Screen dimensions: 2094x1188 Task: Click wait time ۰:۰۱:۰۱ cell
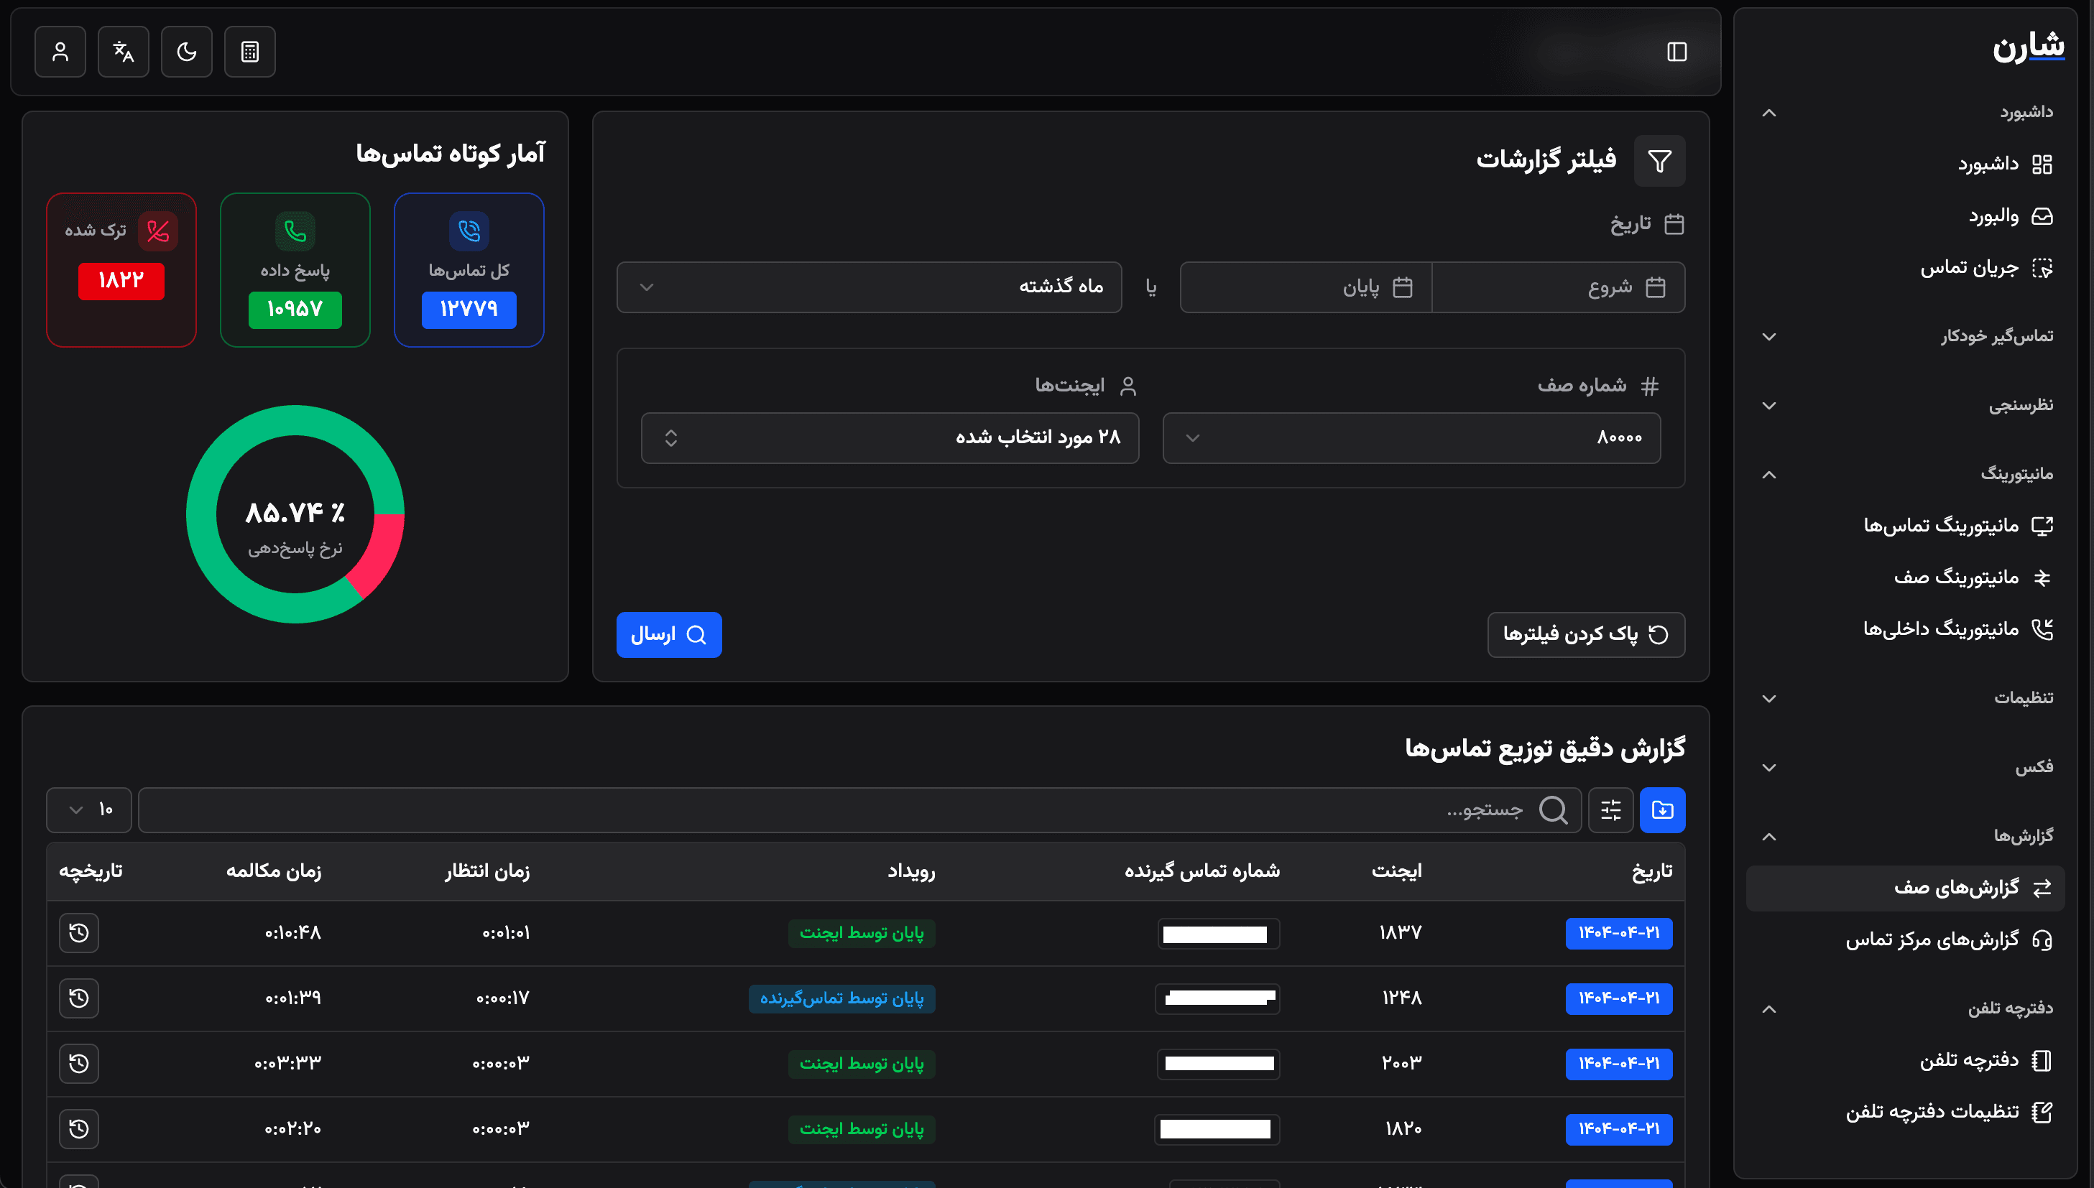pyautogui.click(x=506, y=934)
